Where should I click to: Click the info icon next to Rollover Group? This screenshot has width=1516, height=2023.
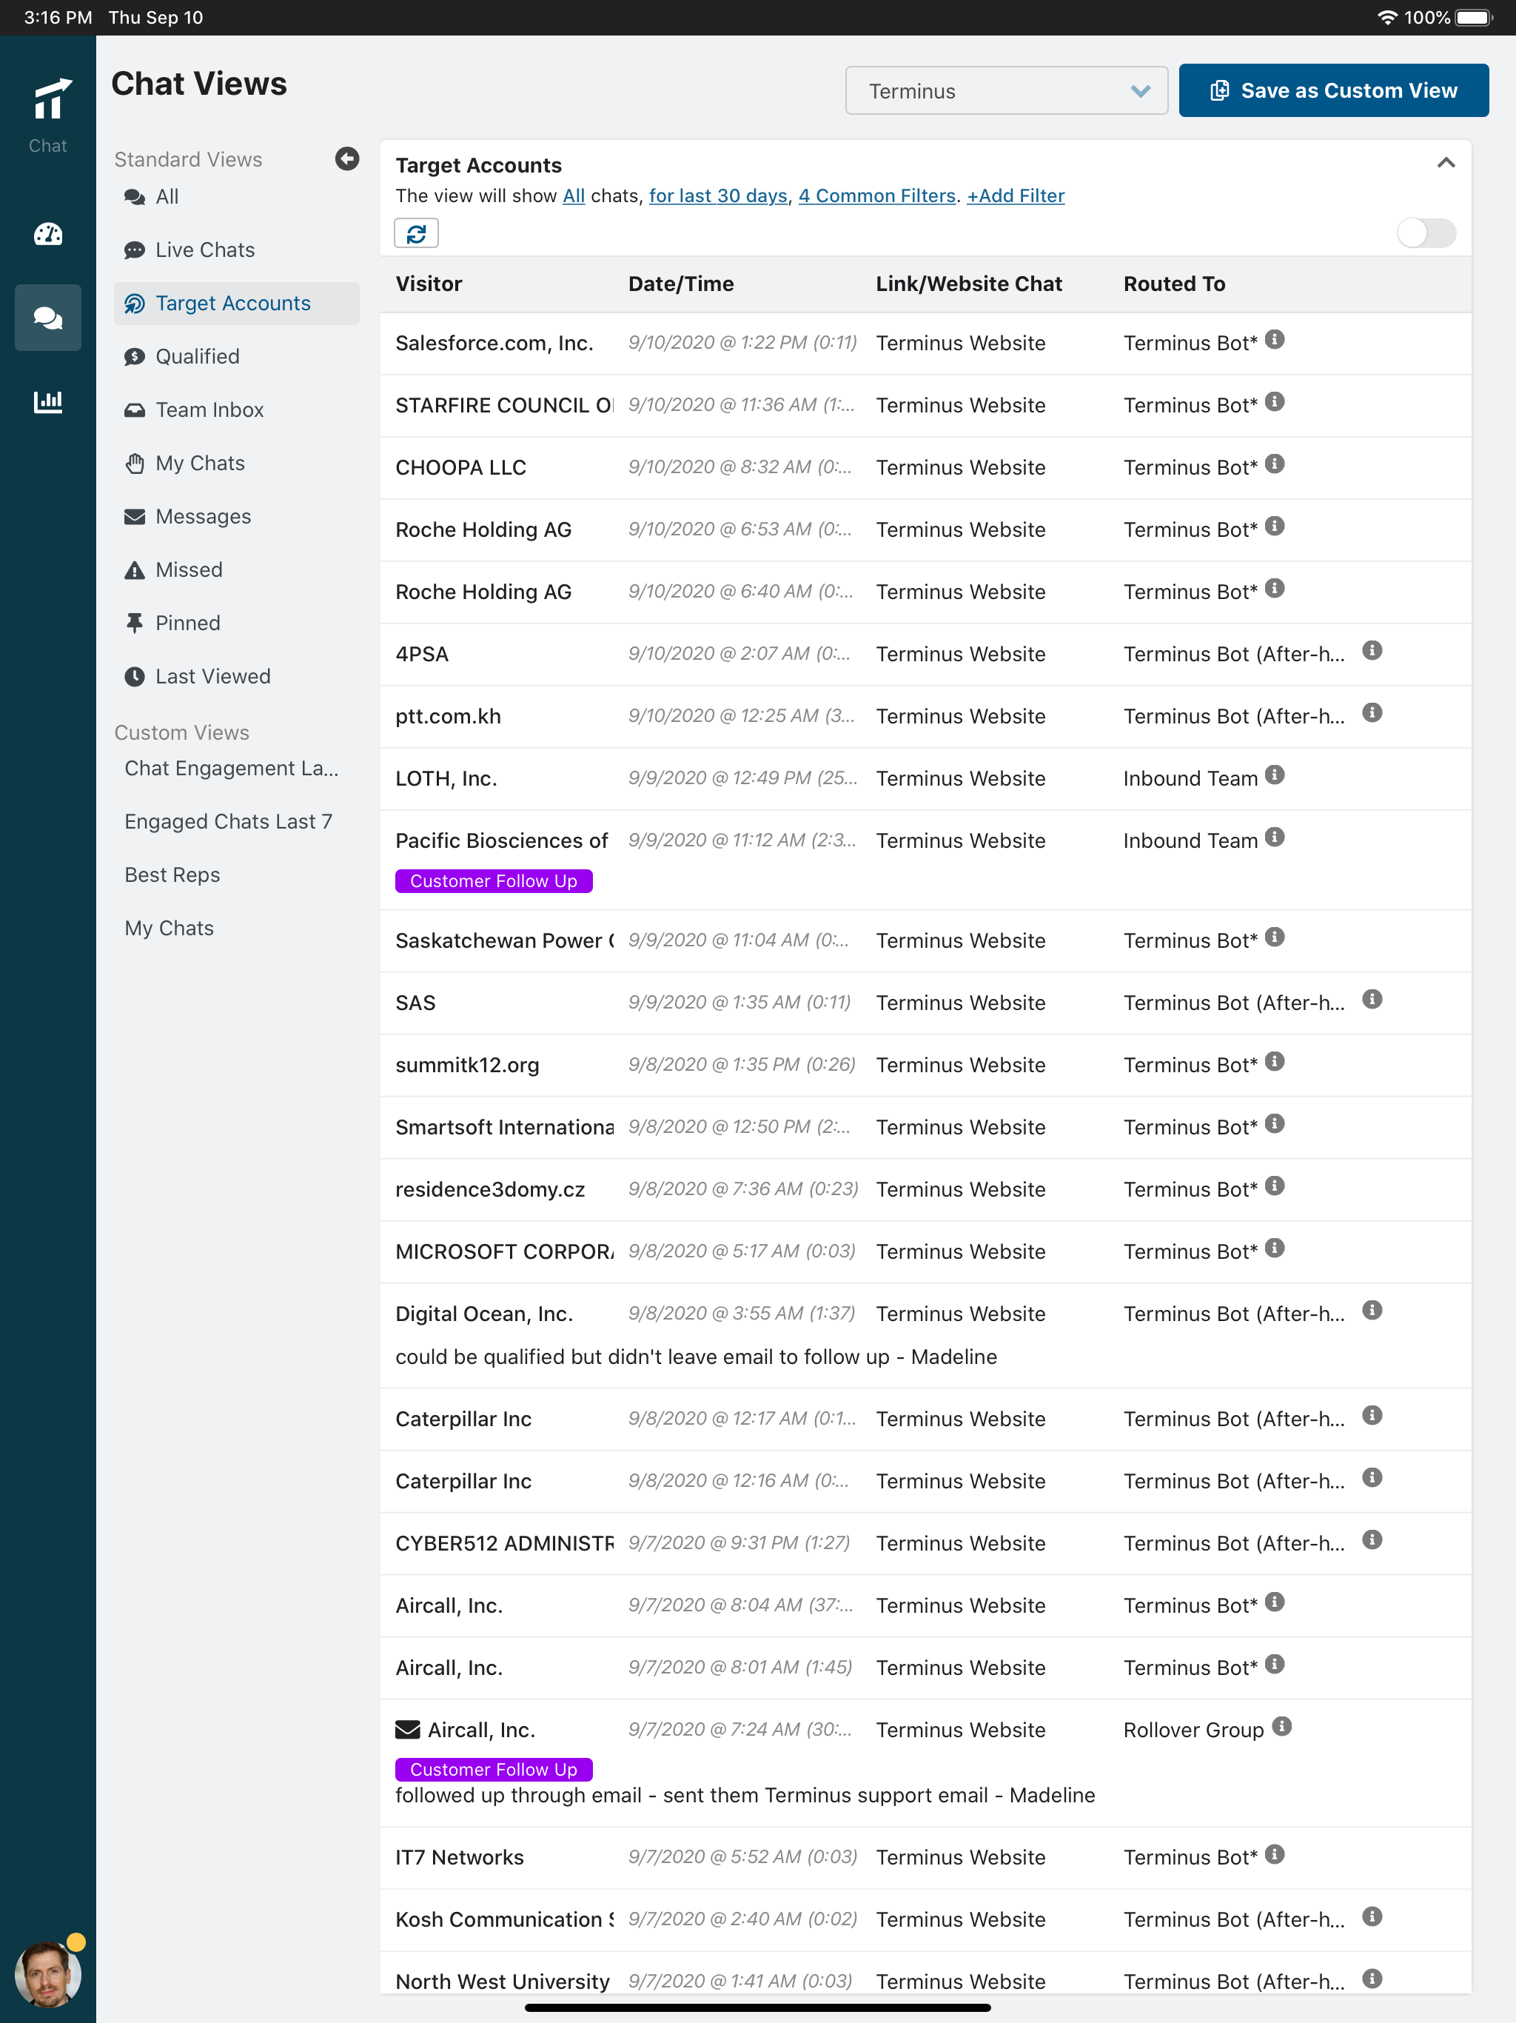click(1282, 1727)
